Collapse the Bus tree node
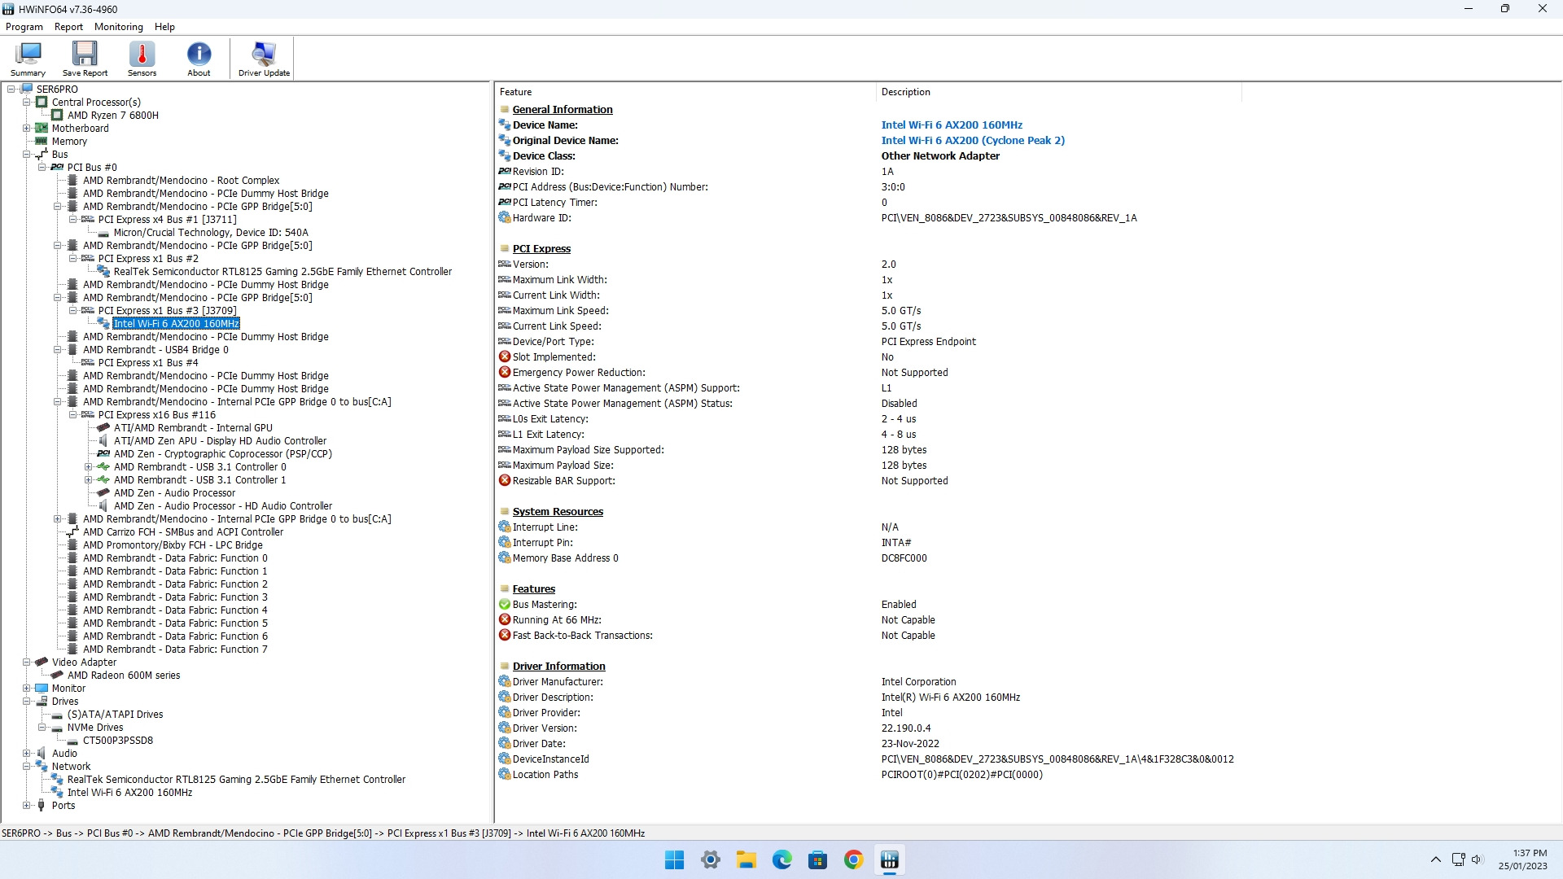This screenshot has height=879, width=1563. [27, 155]
